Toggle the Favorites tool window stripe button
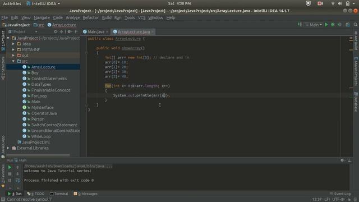 click(3, 176)
